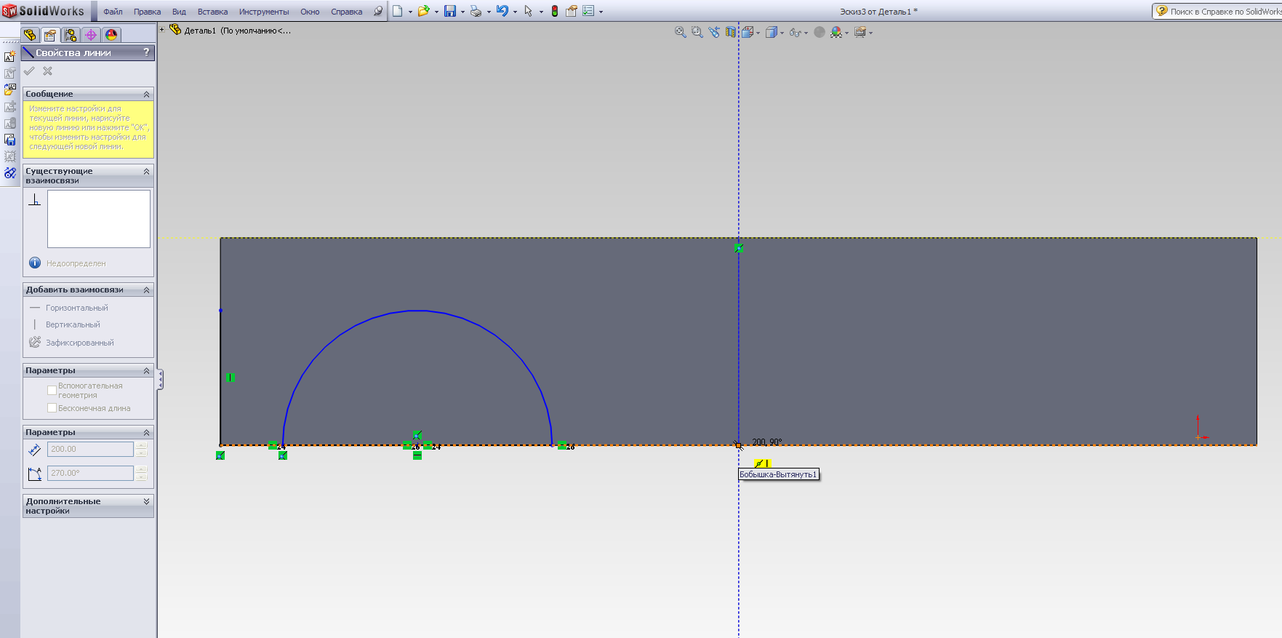The width and height of the screenshot is (1282, 638).
Task: Click the angle field 270.00°
Action: (90, 473)
